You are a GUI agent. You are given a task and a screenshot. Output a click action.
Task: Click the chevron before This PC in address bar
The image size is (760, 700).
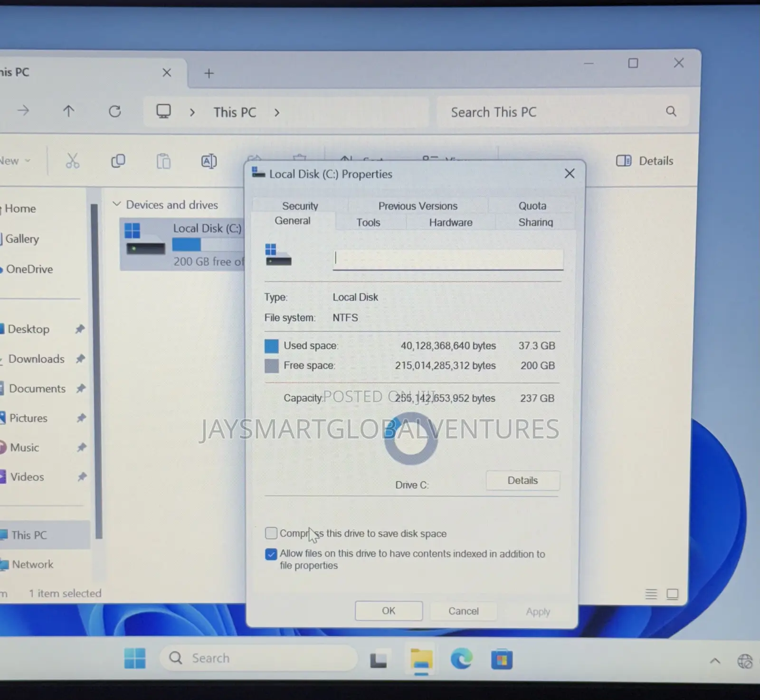click(x=192, y=112)
